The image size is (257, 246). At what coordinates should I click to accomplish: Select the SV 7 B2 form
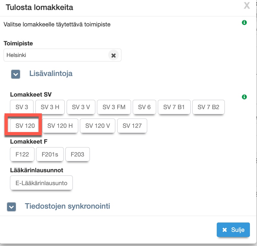[x=208, y=107]
